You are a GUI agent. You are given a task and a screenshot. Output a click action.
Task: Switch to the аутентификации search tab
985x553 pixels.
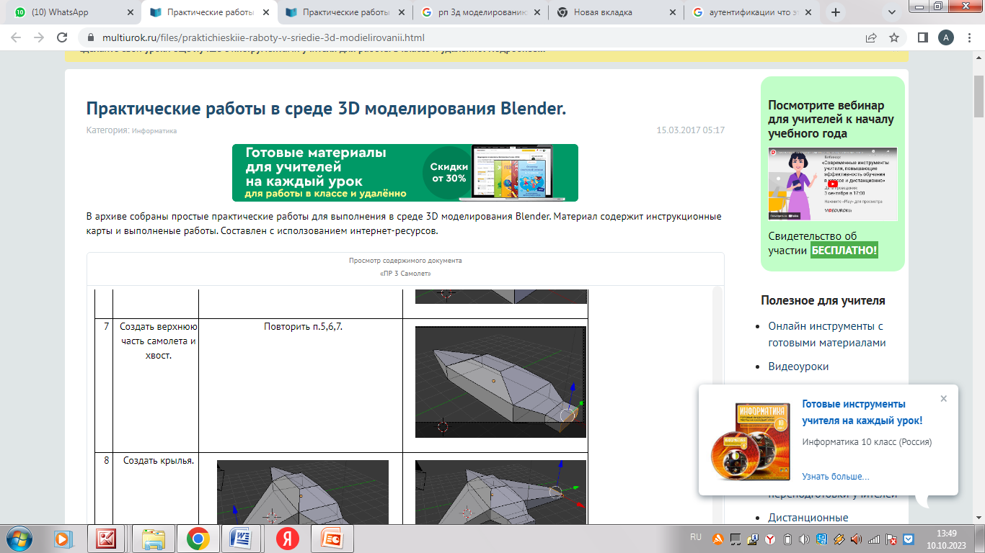[752, 12]
